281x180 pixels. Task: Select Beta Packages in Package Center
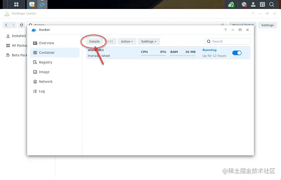tap(16, 55)
